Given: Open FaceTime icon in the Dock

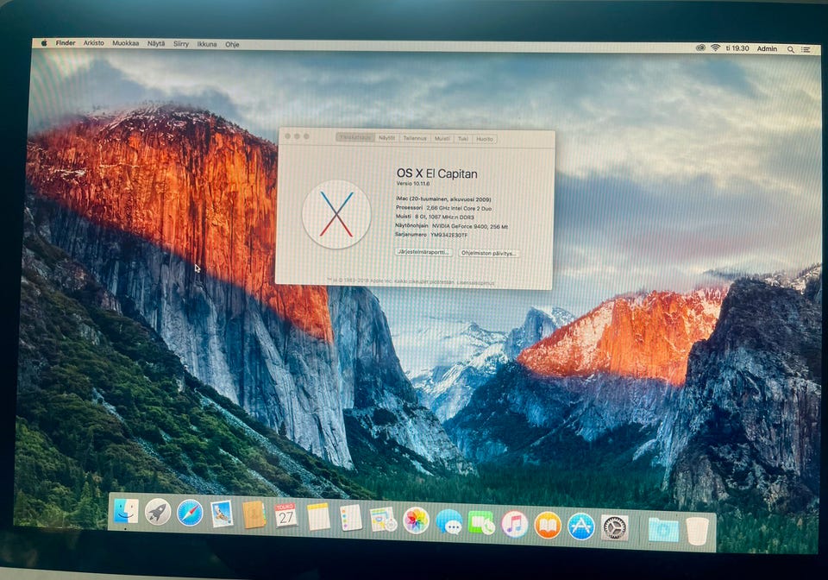Looking at the screenshot, I should click(x=481, y=523).
